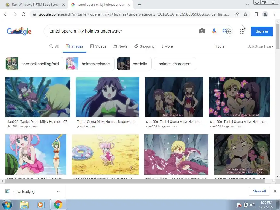The height and width of the screenshot is (210, 280).
Task: Start voice search with microphone icon
Action: tap(214, 31)
